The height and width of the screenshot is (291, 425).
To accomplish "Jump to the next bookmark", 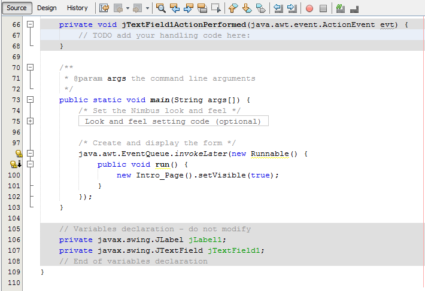I will click(x=247, y=8).
